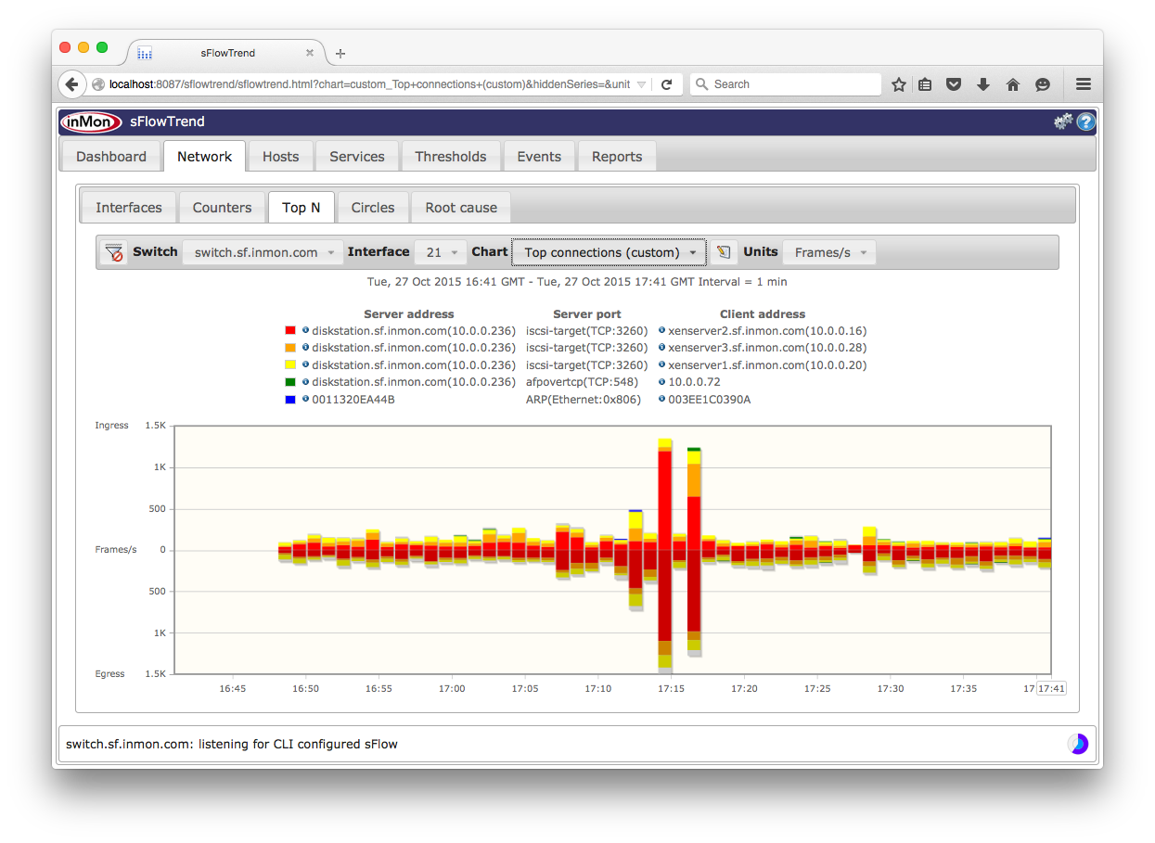The width and height of the screenshot is (1155, 843).
Task: Open the Hosts tab
Action: coord(281,157)
